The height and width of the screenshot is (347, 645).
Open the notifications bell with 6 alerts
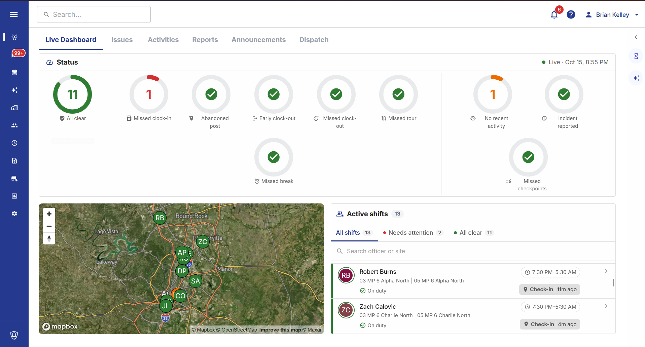coord(554,14)
